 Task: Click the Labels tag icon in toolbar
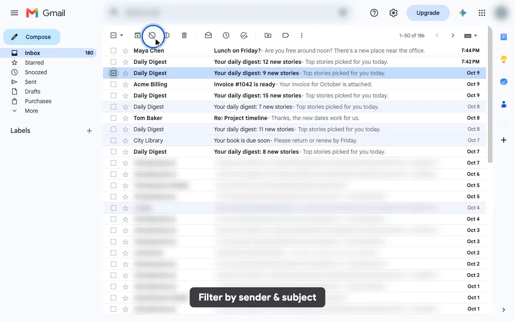(x=286, y=35)
